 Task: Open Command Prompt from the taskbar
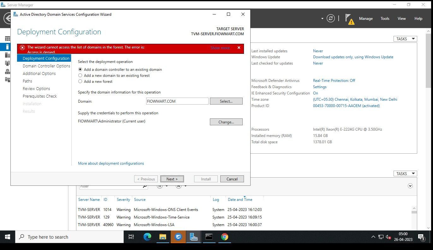(x=209, y=237)
